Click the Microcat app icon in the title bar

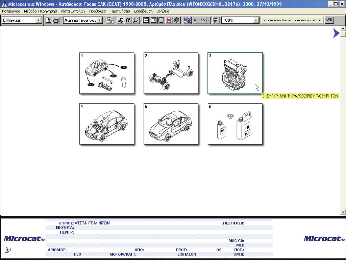point(4,4)
